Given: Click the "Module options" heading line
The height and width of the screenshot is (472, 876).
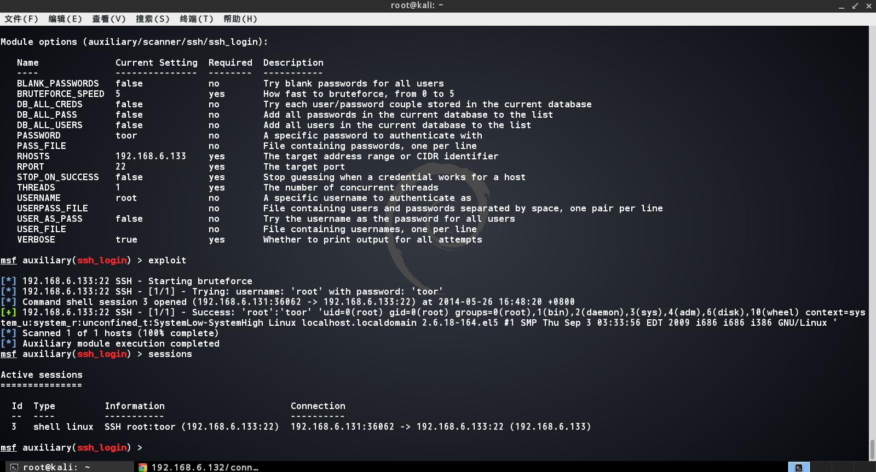Looking at the screenshot, I should click(134, 42).
